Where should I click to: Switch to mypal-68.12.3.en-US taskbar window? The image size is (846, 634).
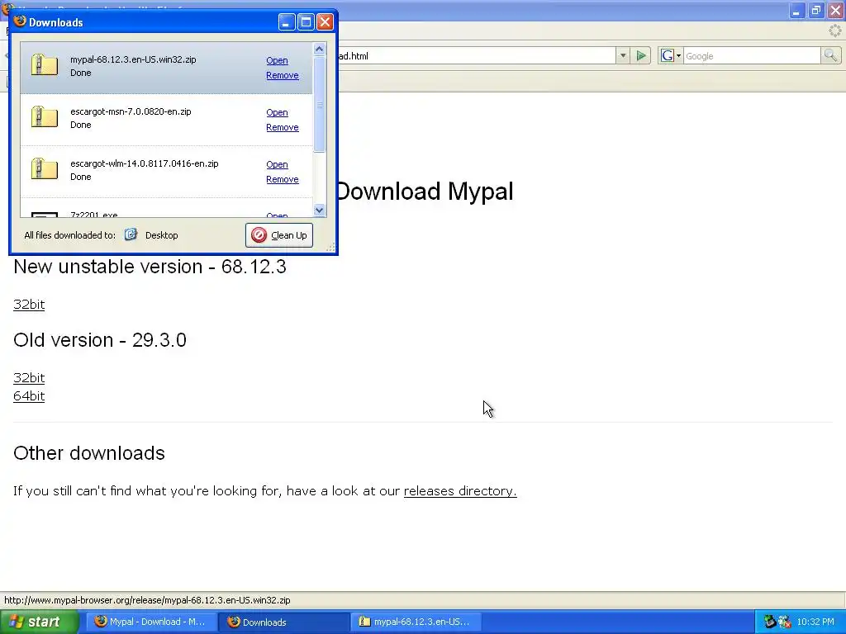416,622
